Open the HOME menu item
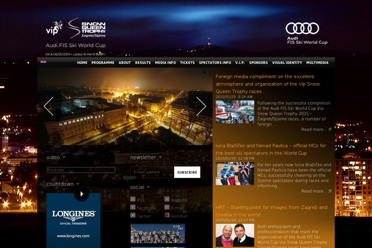 point(82,63)
